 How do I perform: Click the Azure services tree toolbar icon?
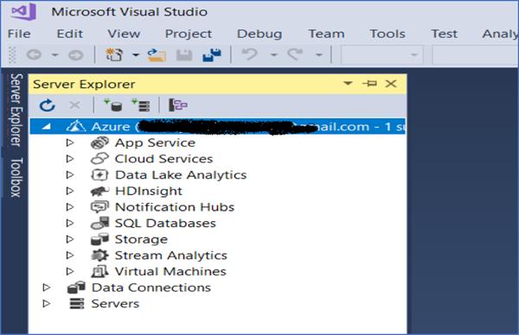[x=177, y=105]
